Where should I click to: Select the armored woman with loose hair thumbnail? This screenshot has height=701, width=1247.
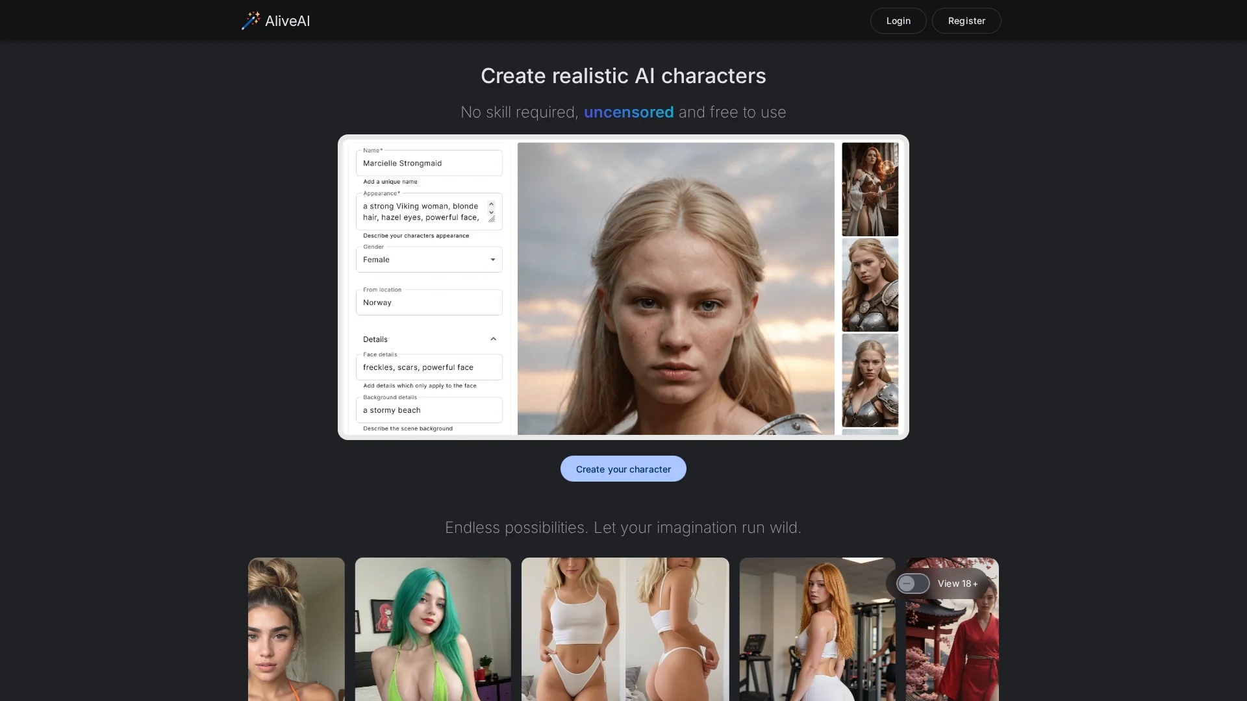[x=870, y=285]
